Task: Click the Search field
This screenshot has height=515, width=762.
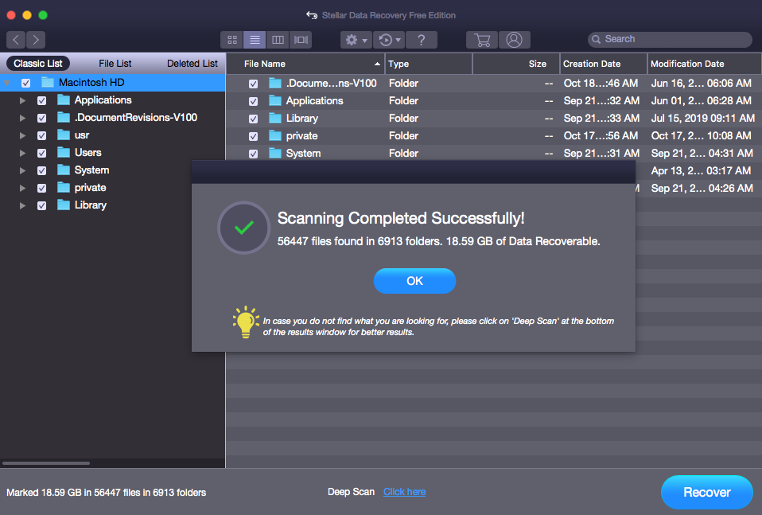Action: (x=670, y=39)
